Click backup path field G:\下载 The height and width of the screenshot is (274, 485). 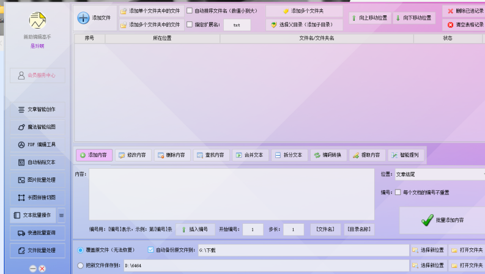[x=303, y=250]
